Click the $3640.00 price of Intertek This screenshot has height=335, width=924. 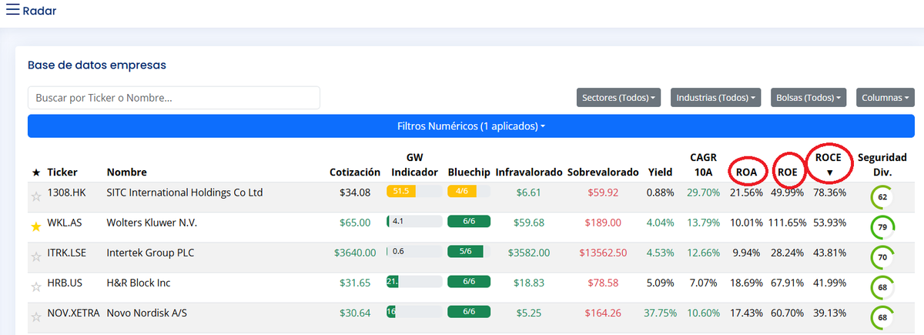(x=355, y=253)
